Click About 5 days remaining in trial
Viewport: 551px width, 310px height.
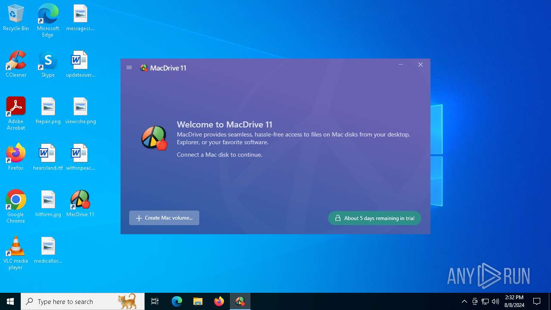click(x=375, y=218)
